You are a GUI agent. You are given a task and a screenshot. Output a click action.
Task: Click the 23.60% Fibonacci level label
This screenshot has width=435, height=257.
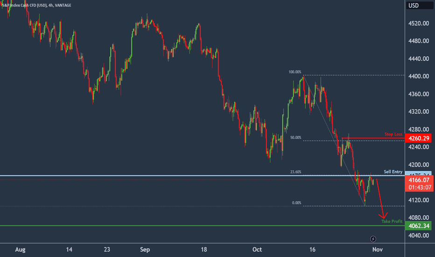click(296, 172)
